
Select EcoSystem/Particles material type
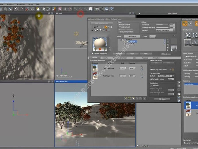click(x=119, y=32)
